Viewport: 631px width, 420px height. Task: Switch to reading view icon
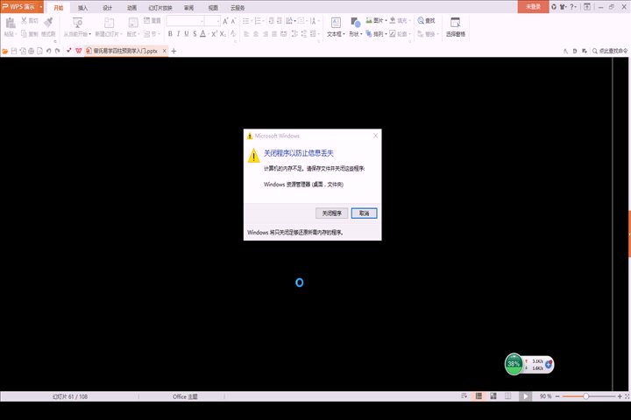click(507, 396)
